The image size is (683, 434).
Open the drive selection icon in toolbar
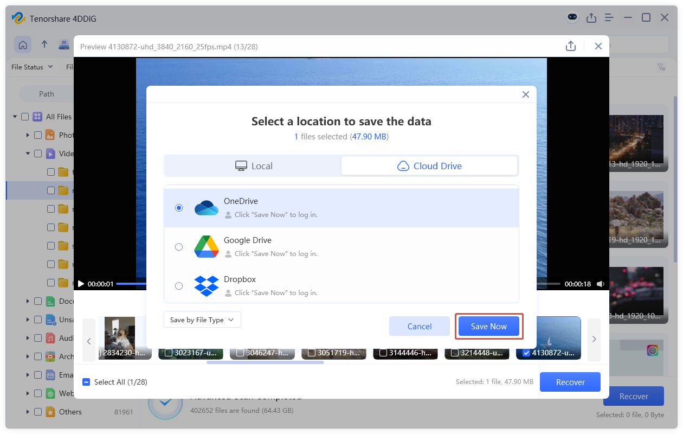[64, 44]
